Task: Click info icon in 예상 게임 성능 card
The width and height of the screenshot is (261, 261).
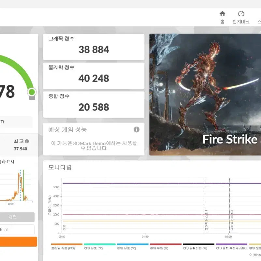Action: click(137, 129)
